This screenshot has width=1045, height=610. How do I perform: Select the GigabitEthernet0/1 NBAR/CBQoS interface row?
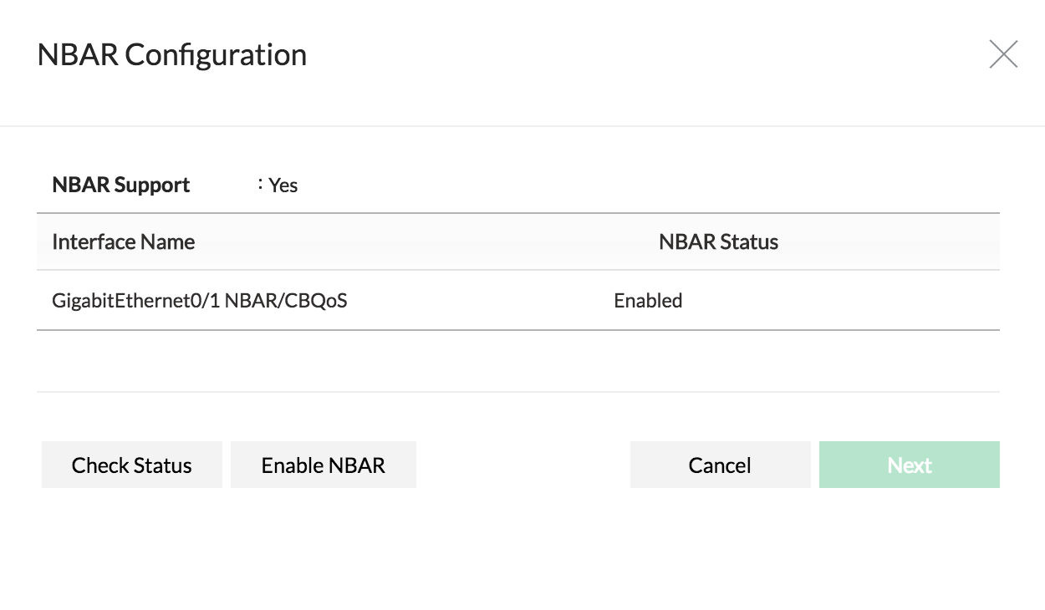click(x=334, y=300)
